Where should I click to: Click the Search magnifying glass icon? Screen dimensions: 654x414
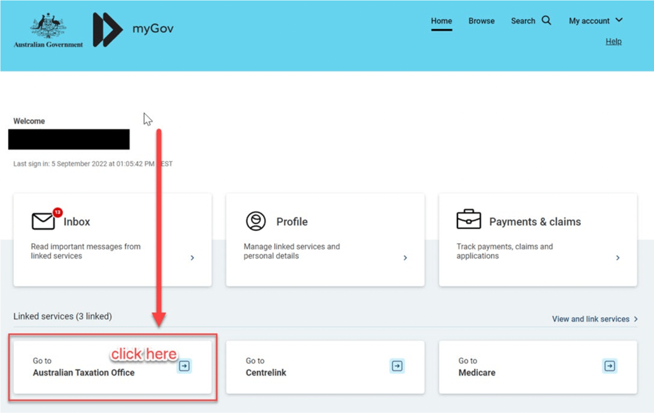[x=546, y=20]
